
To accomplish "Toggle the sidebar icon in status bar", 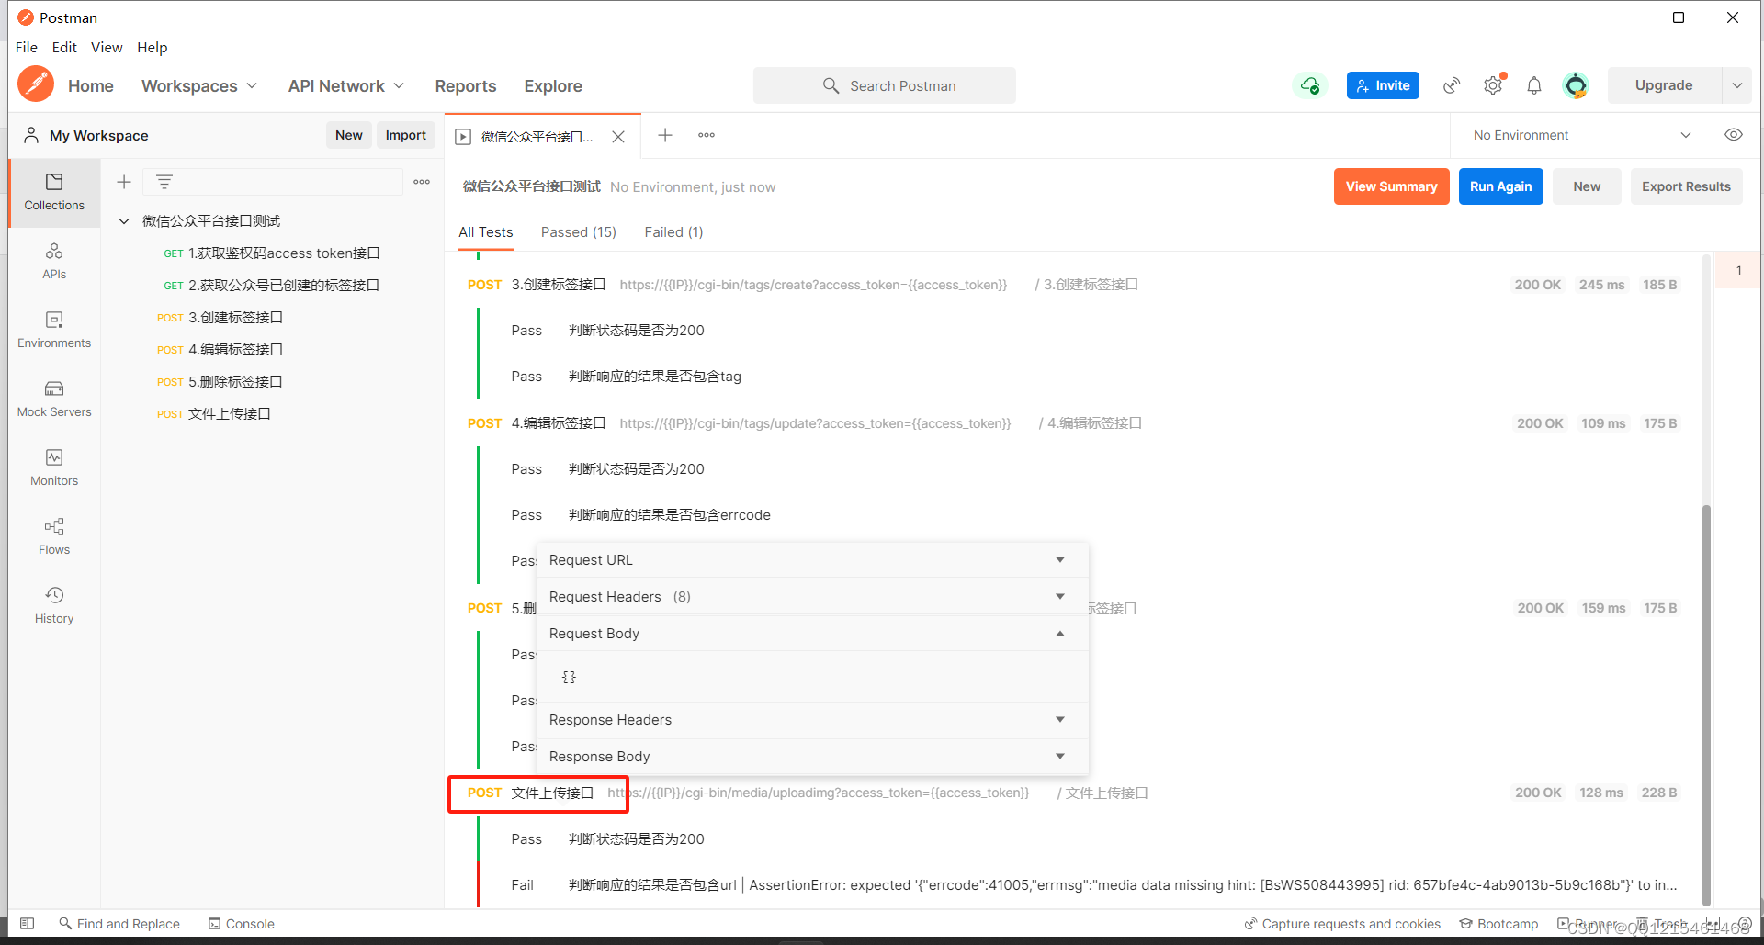I will tap(28, 924).
